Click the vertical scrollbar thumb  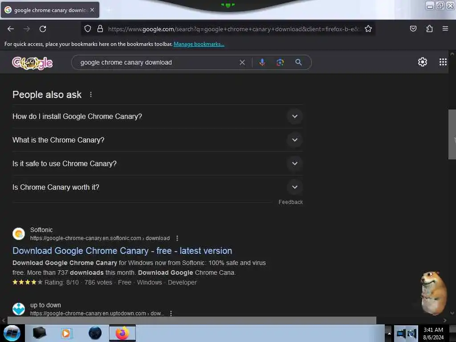[452, 134]
